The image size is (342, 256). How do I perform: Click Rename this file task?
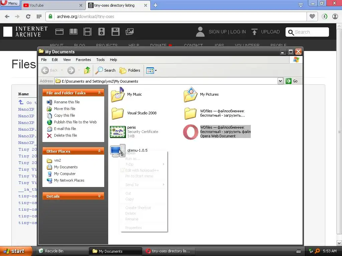pyautogui.click(x=67, y=102)
